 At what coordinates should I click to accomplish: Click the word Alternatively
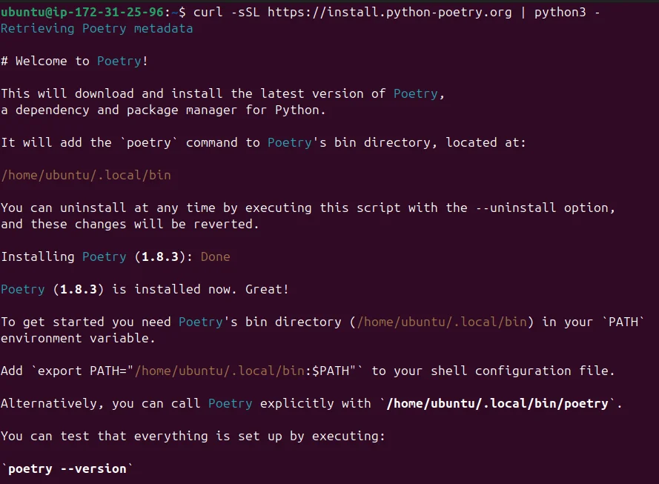(48, 403)
